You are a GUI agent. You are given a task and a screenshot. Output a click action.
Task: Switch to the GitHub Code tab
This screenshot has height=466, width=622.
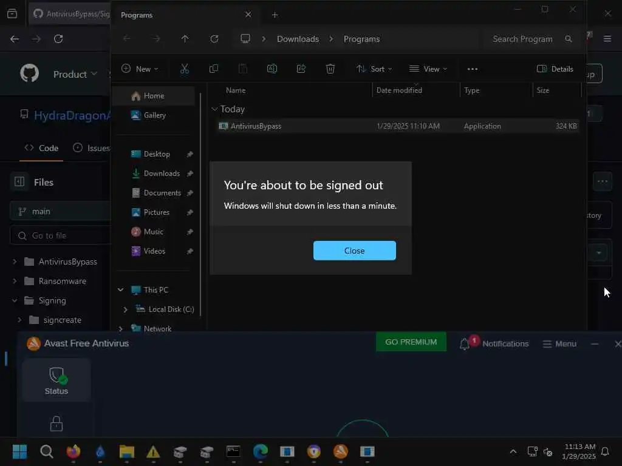[41, 148]
